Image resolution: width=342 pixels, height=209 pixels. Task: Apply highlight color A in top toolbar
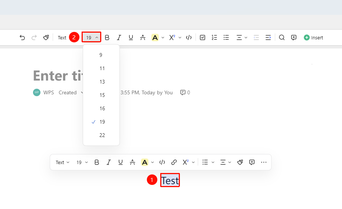[x=155, y=37]
